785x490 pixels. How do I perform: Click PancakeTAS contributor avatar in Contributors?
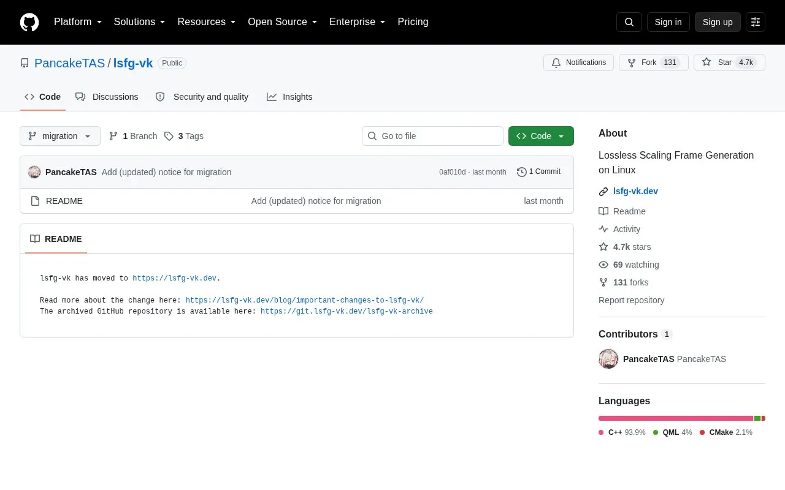pyautogui.click(x=608, y=359)
